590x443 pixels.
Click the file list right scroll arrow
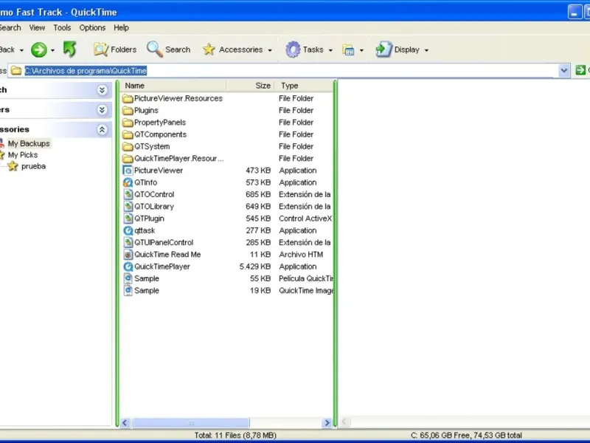(x=327, y=423)
